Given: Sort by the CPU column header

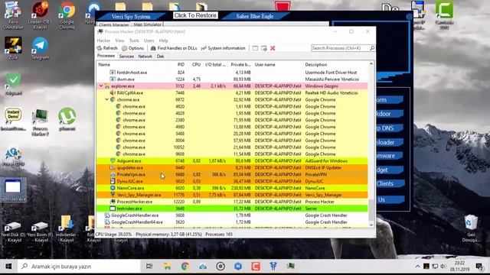Looking at the screenshot, I should tap(196, 64).
